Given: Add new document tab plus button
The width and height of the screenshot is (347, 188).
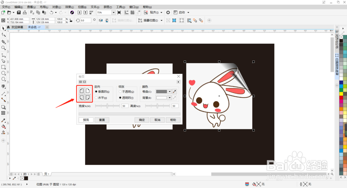Looking at the screenshot, I should pos(47,27).
